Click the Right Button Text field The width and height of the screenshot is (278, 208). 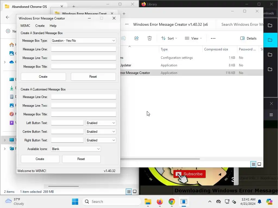pyautogui.click(x=67, y=140)
